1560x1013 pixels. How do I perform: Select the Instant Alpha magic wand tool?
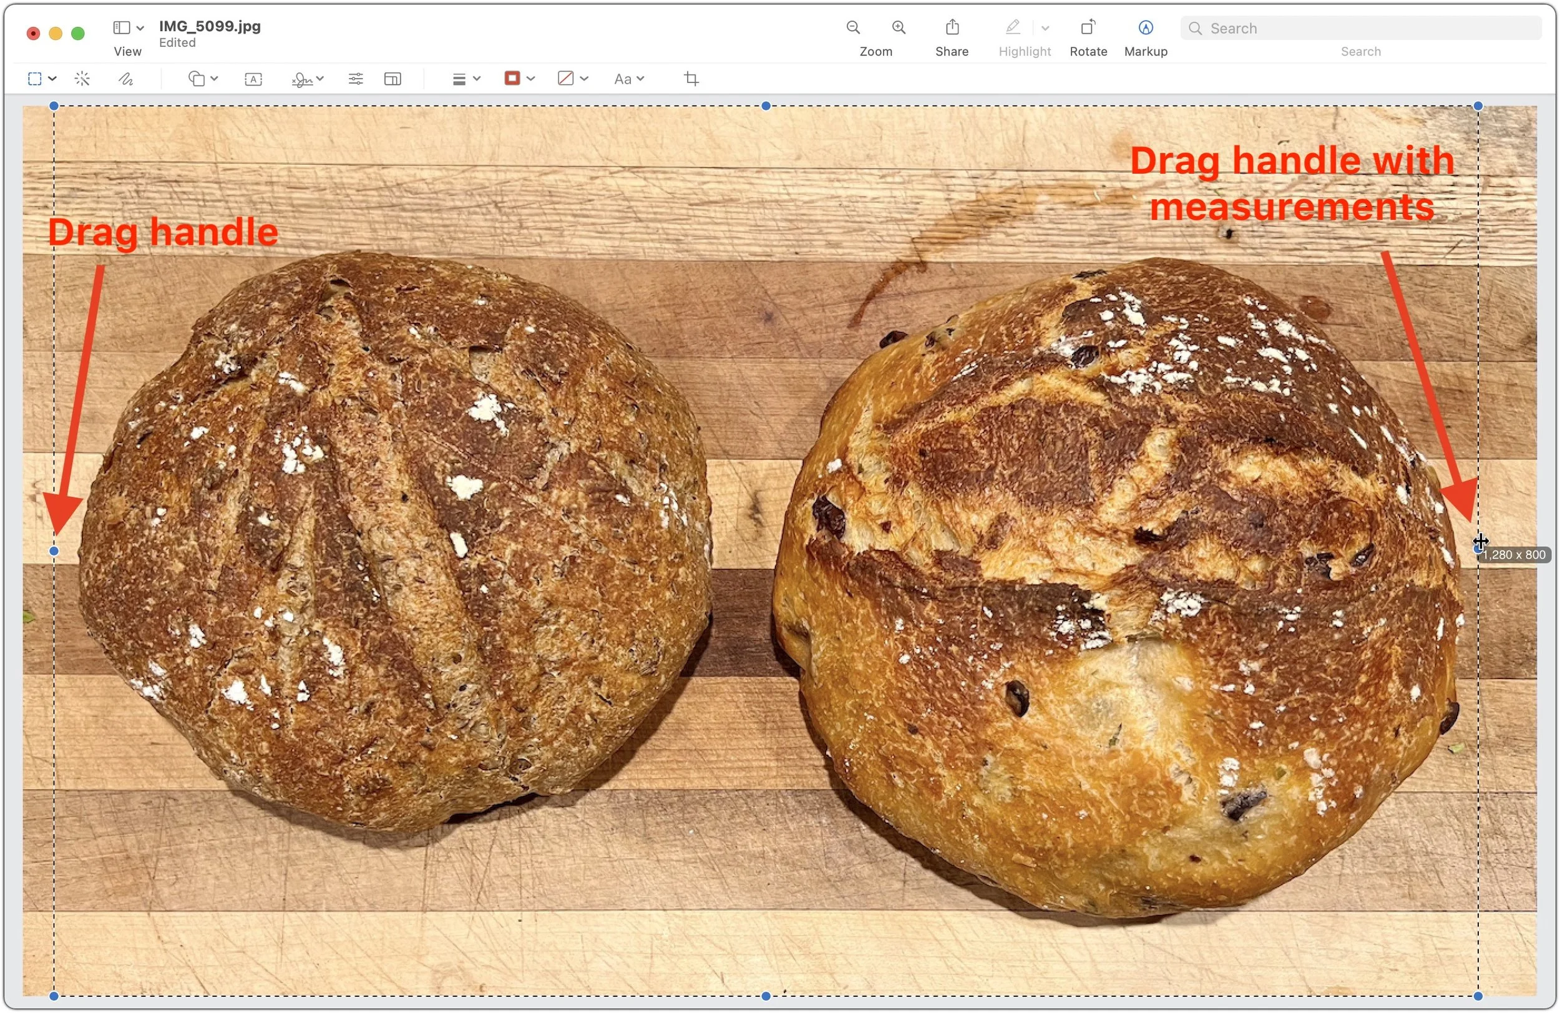point(82,79)
